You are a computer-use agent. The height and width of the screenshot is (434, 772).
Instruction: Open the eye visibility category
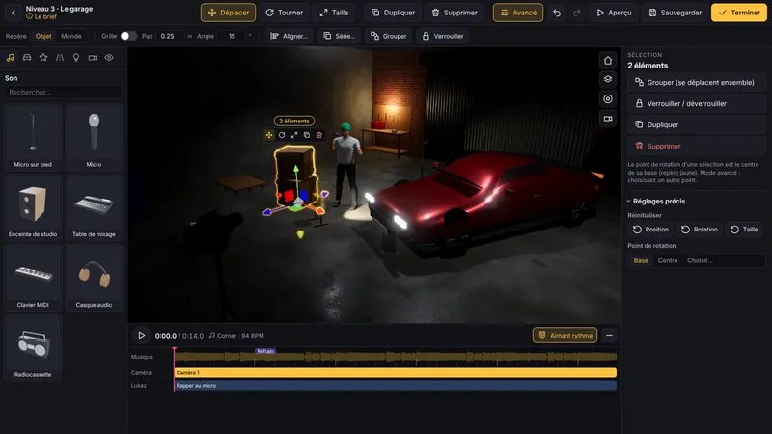pos(109,58)
